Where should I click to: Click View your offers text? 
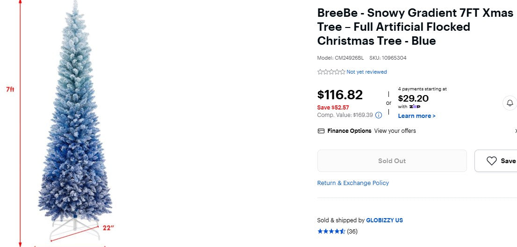click(395, 131)
